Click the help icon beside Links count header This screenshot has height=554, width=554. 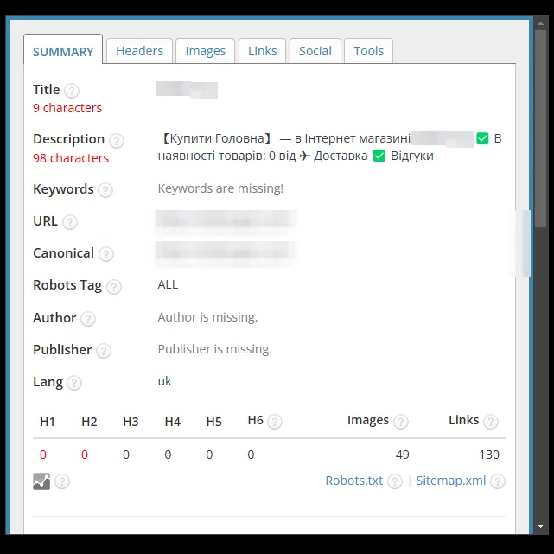[491, 422]
